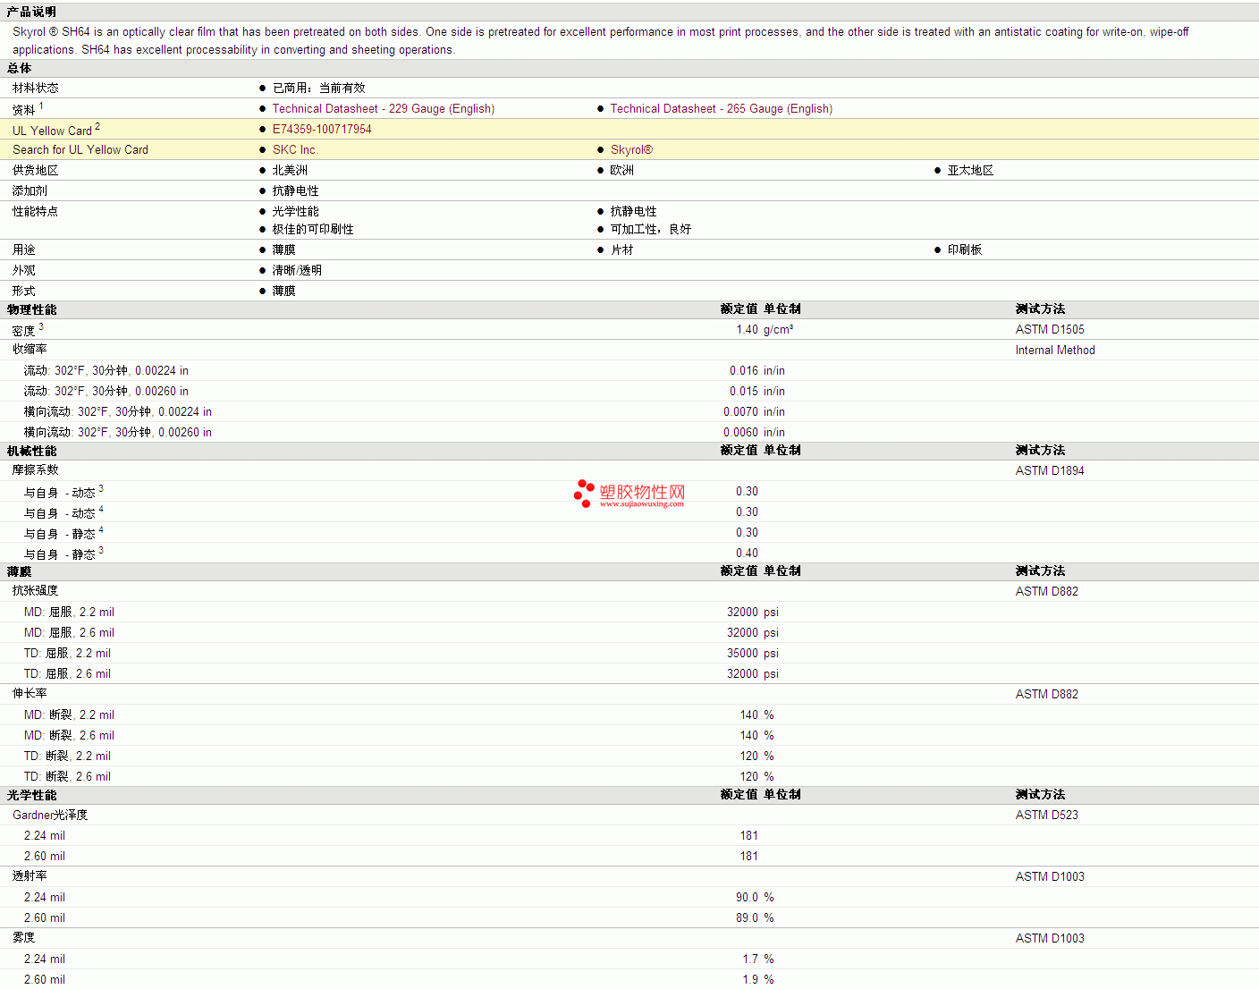The height and width of the screenshot is (989, 1259).
Task: Click the 已商用: 当前有效 value
Action: tap(318, 88)
